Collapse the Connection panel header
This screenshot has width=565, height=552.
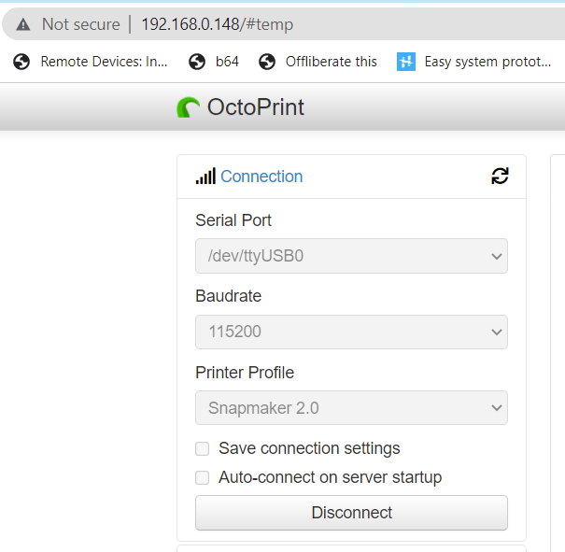261,177
